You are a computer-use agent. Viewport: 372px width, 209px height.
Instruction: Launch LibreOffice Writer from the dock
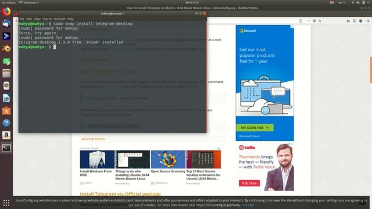pyautogui.click(x=6, y=98)
